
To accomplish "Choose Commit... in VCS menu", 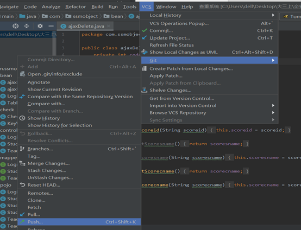I will pos(209,30).
